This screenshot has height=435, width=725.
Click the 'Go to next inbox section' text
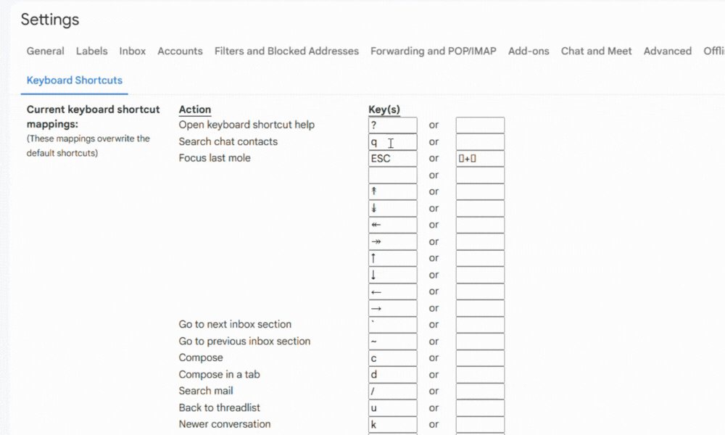(235, 325)
